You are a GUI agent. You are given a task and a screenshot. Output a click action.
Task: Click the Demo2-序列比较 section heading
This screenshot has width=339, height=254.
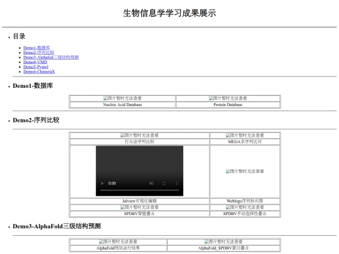pyautogui.click(x=36, y=120)
